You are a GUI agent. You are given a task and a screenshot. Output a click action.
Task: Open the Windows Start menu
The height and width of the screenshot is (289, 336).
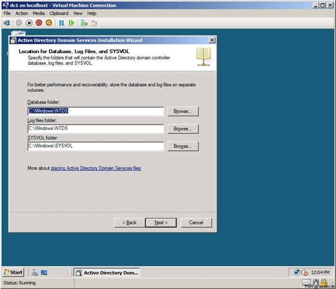coord(13,273)
